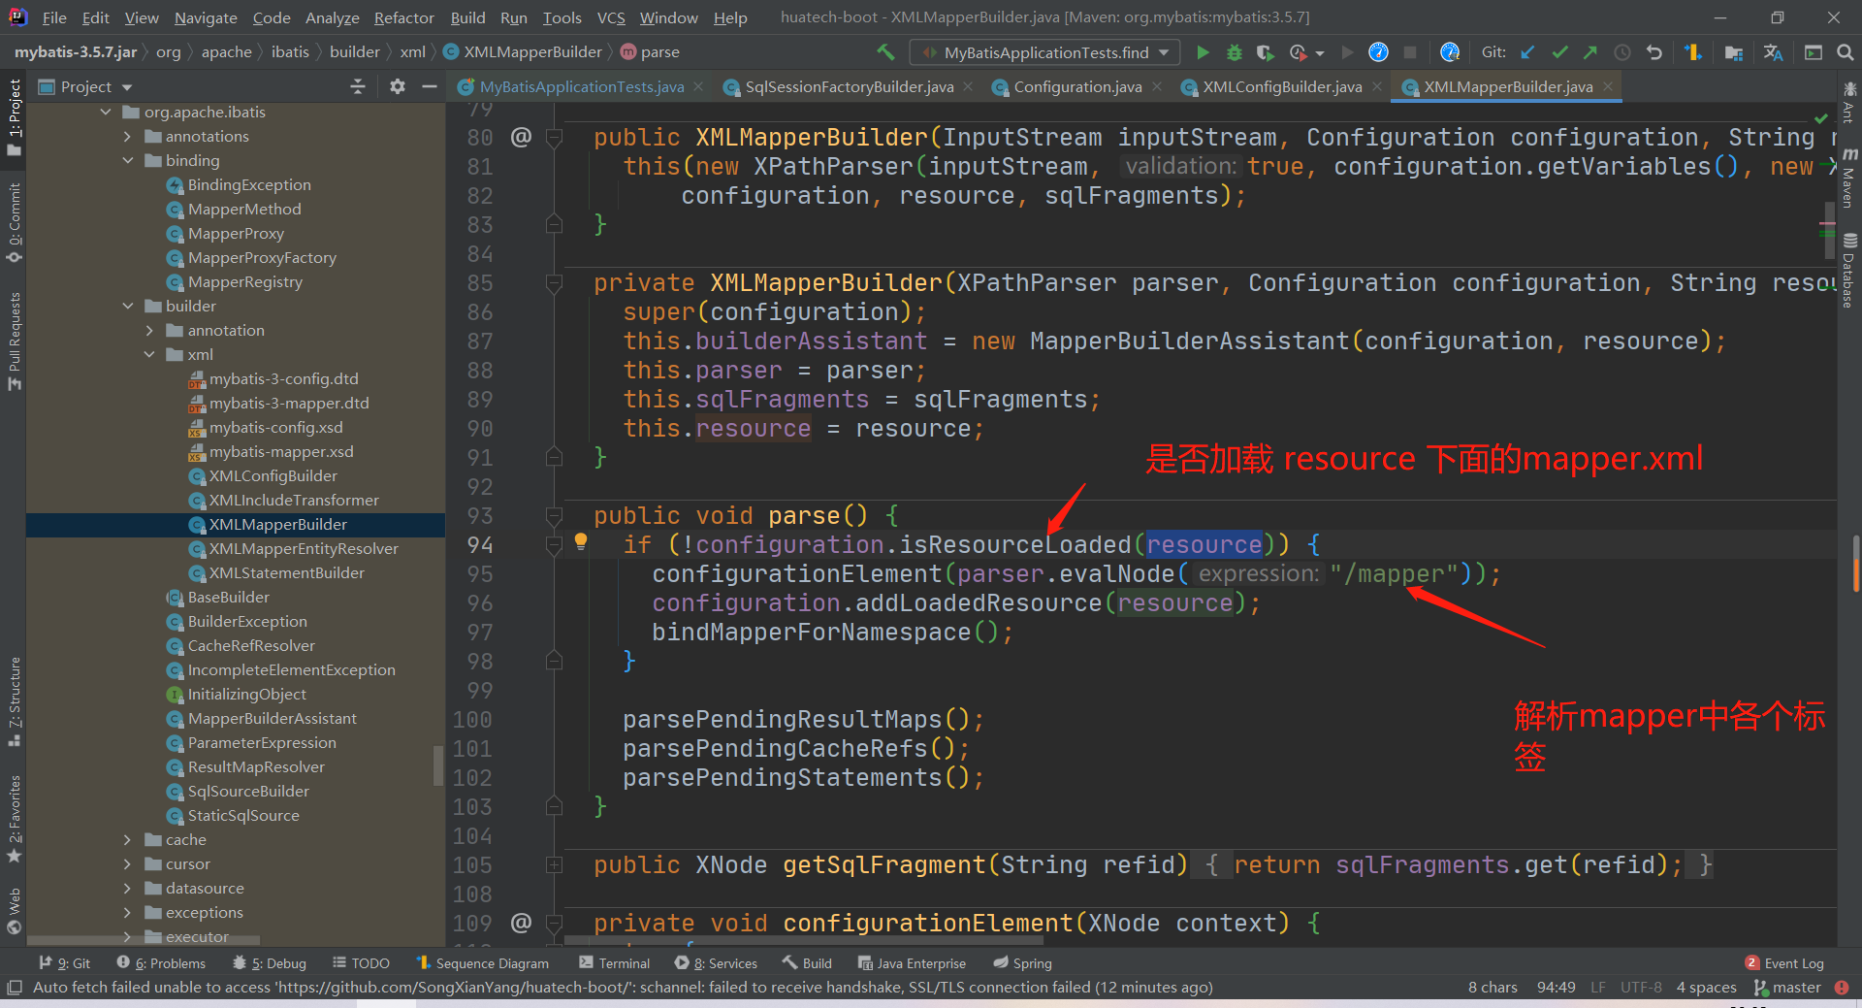This screenshot has height=1008, width=1862.
Task: Run MyBatisApplicationTests.find with green play button
Action: point(1203,52)
